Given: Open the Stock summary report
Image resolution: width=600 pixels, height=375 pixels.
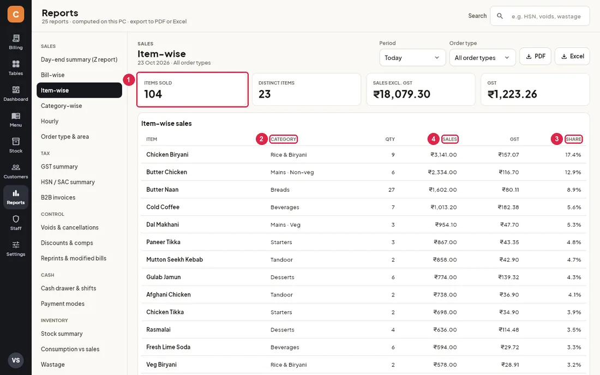Looking at the screenshot, I should point(79,334).
